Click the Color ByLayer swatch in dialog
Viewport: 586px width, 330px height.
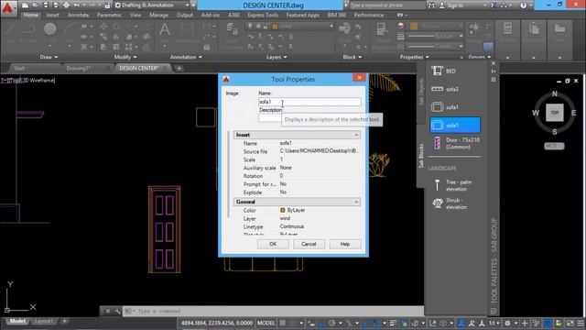283,210
